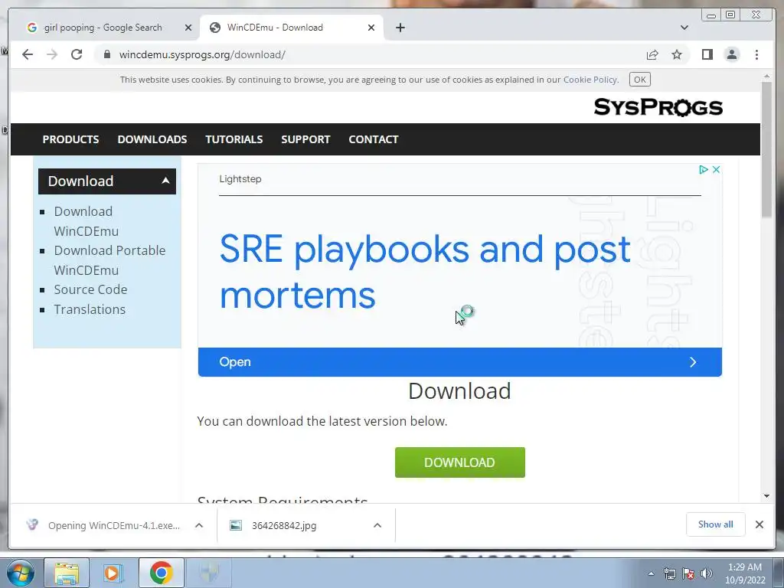
Task: Click the padlock site info icon
Action: point(107,54)
